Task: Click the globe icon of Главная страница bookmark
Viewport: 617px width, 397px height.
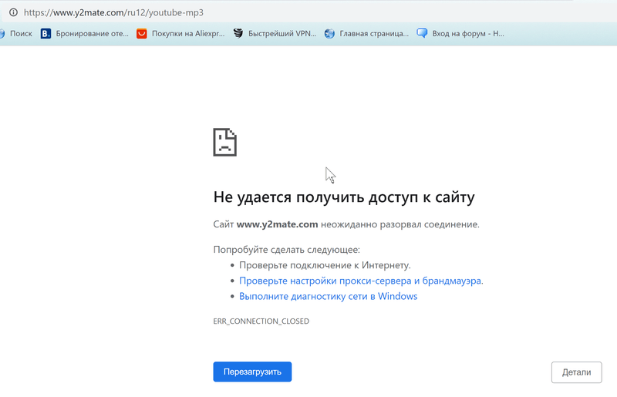Action: [x=329, y=33]
